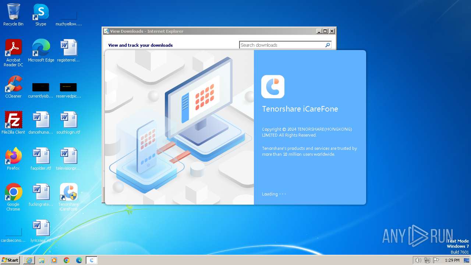Click the clock showing 1:29 PM

click(452, 260)
